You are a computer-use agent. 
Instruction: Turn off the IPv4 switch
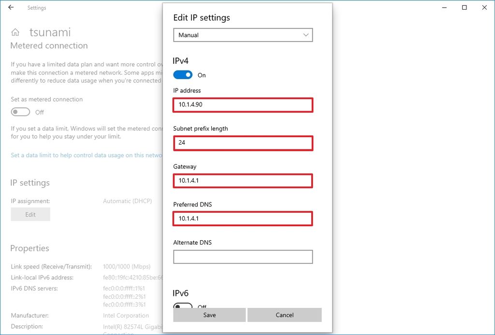[x=183, y=74]
